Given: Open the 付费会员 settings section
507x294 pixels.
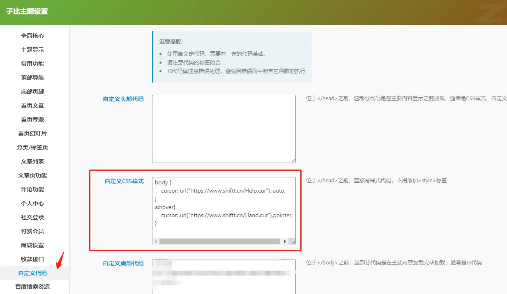Looking at the screenshot, I should [33, 231].
